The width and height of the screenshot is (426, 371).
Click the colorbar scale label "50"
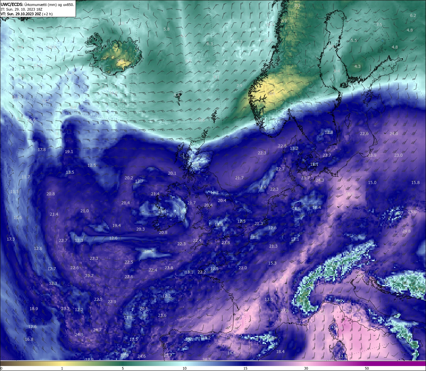tap(367, 368)
